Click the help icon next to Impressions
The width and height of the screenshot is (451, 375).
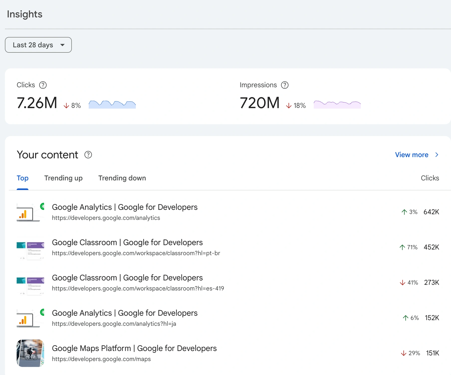coord(285,85)
